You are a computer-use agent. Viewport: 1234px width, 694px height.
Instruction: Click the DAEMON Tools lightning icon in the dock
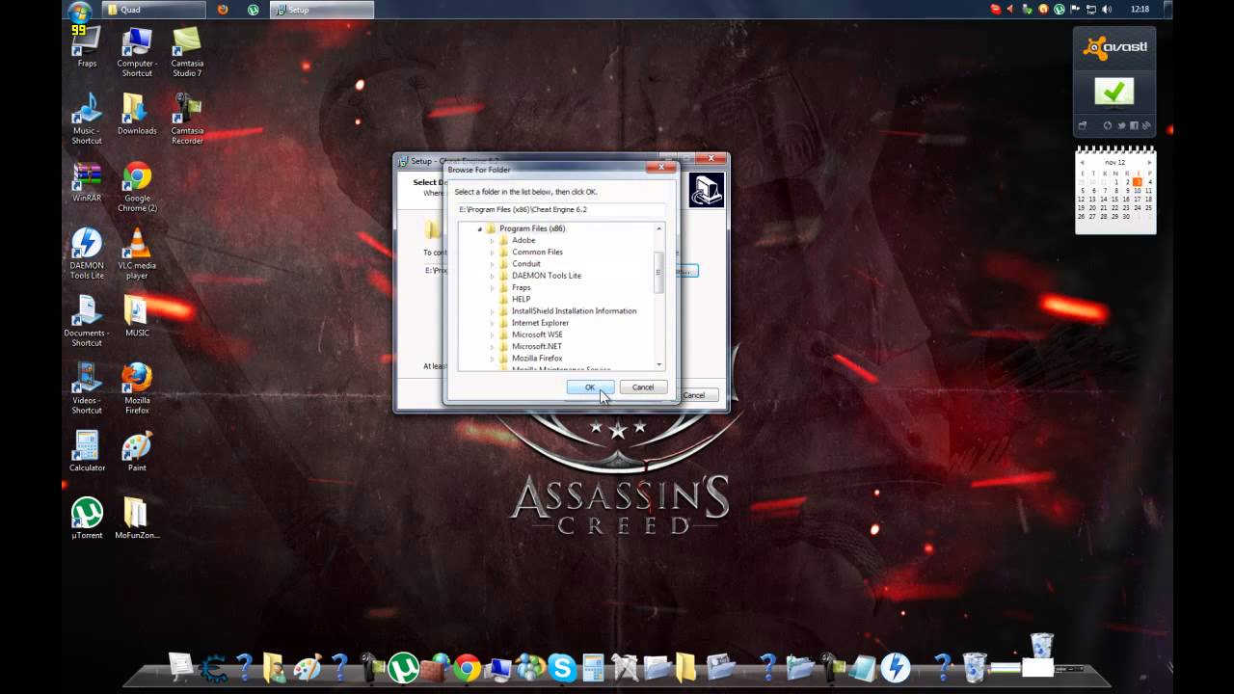(896, 667)
